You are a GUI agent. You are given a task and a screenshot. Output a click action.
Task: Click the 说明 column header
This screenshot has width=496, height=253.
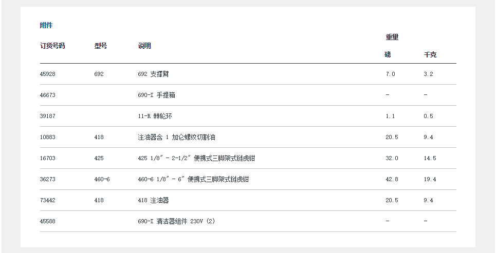(144, 46)
